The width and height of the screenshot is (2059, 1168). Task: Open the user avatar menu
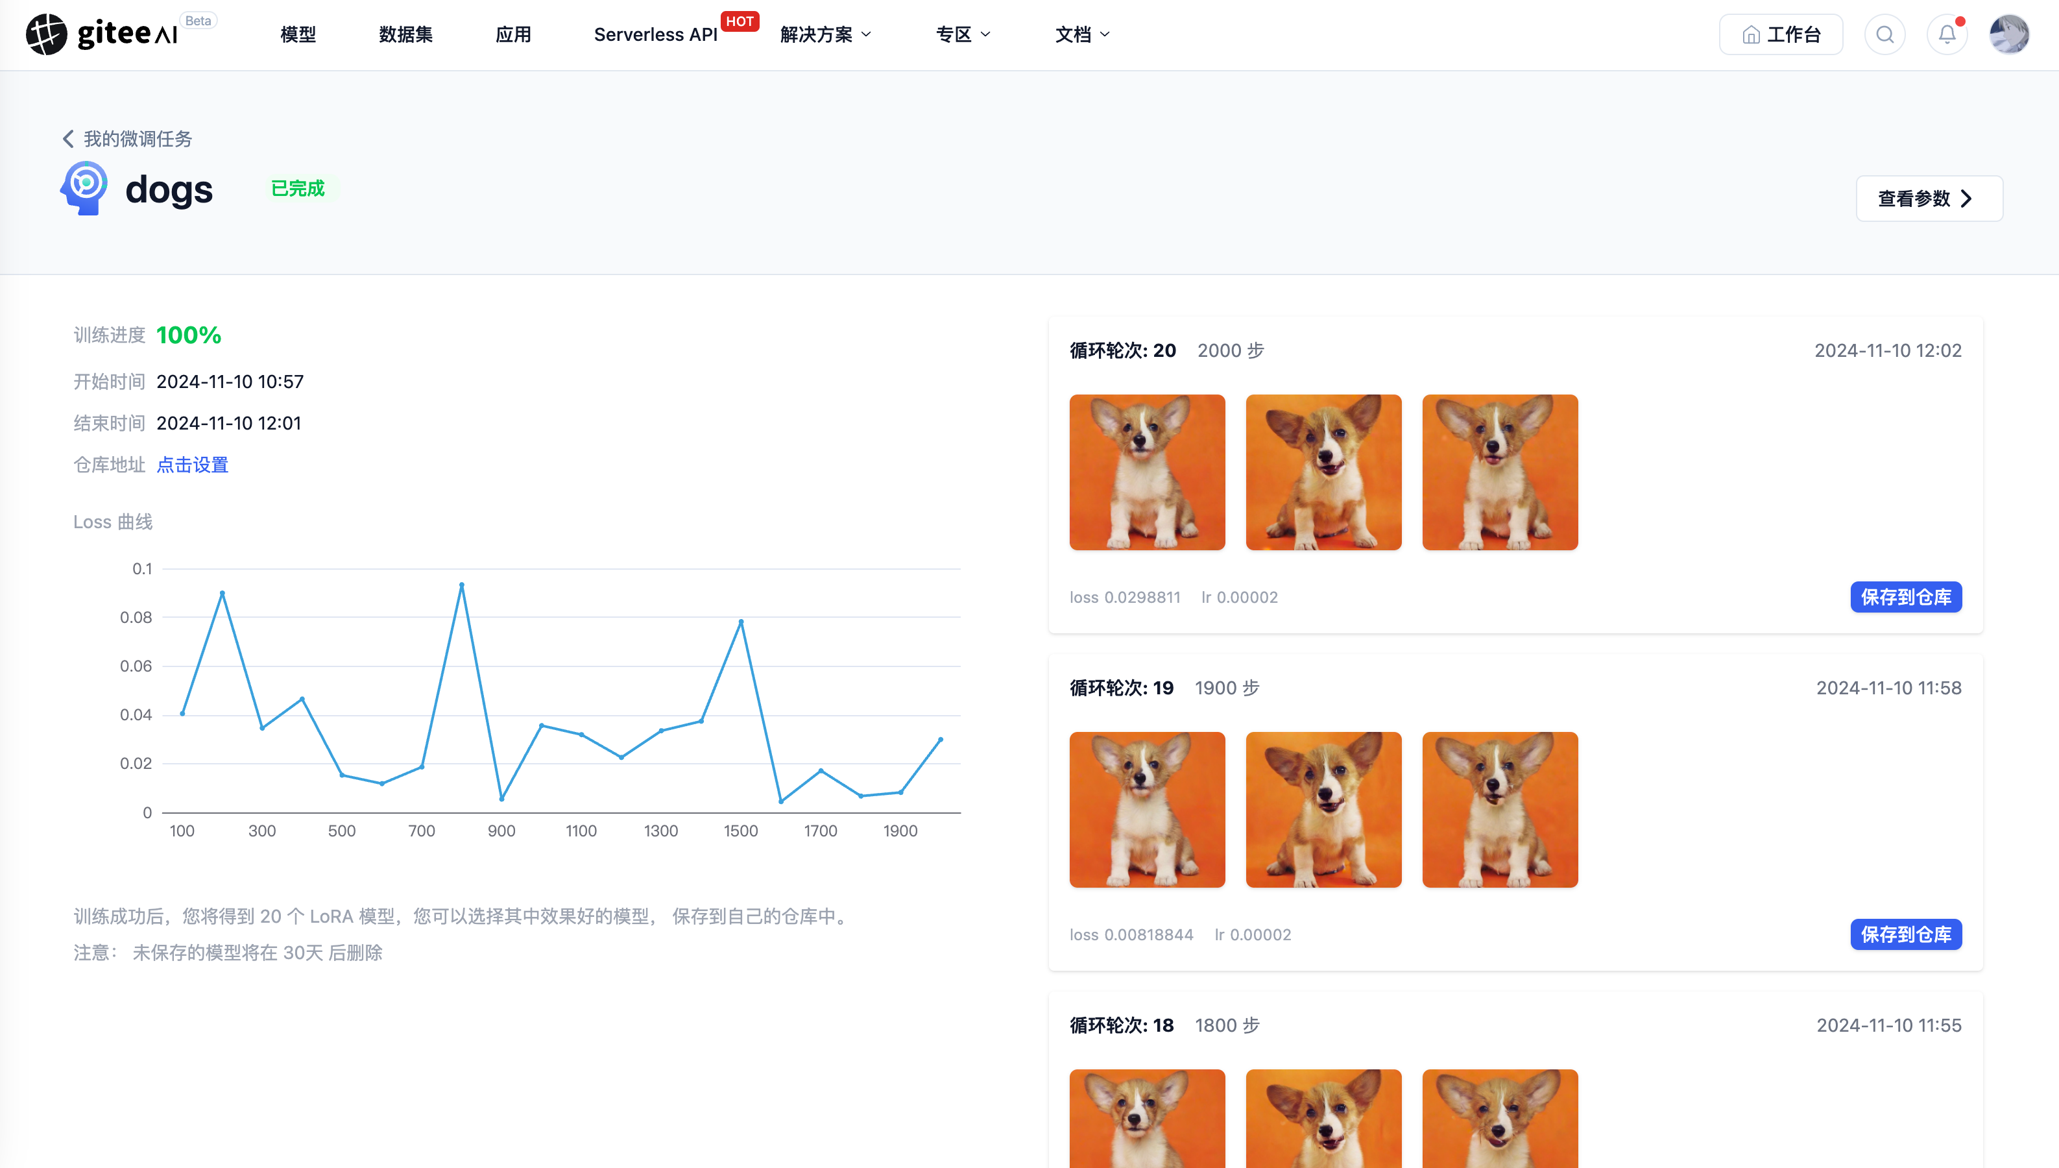click(2009, 34)
